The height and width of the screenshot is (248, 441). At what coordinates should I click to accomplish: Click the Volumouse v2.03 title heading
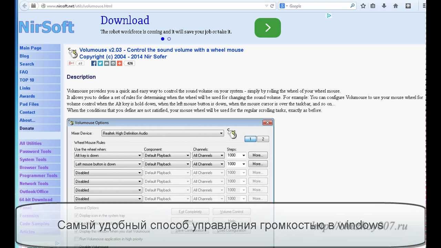pos(161,50)
